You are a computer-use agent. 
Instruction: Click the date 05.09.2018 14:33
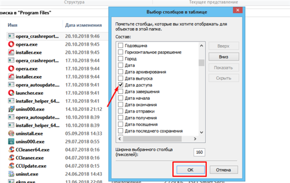[84, 133]
